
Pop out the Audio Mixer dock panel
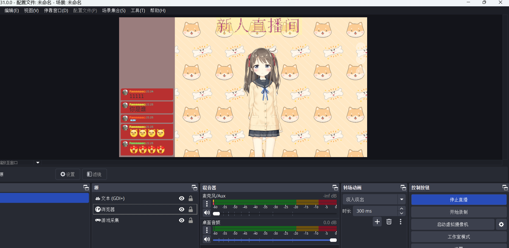pos(335,188)
